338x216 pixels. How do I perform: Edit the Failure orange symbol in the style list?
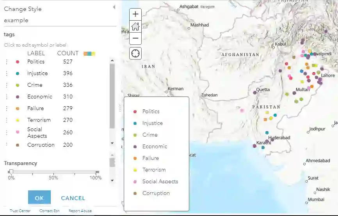click(18, 109)
